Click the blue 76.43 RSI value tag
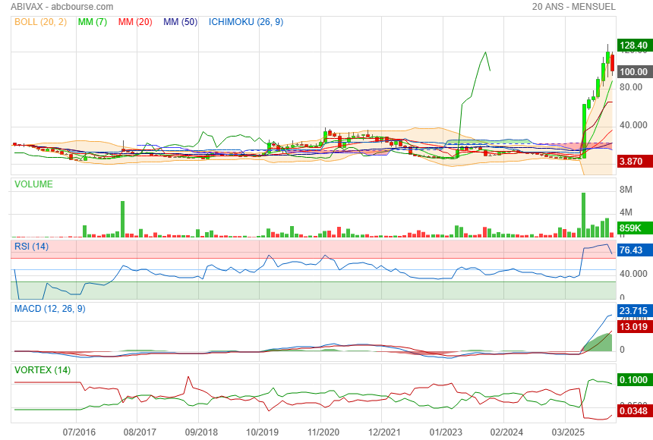The image size is (653, 440). [632, 250]
